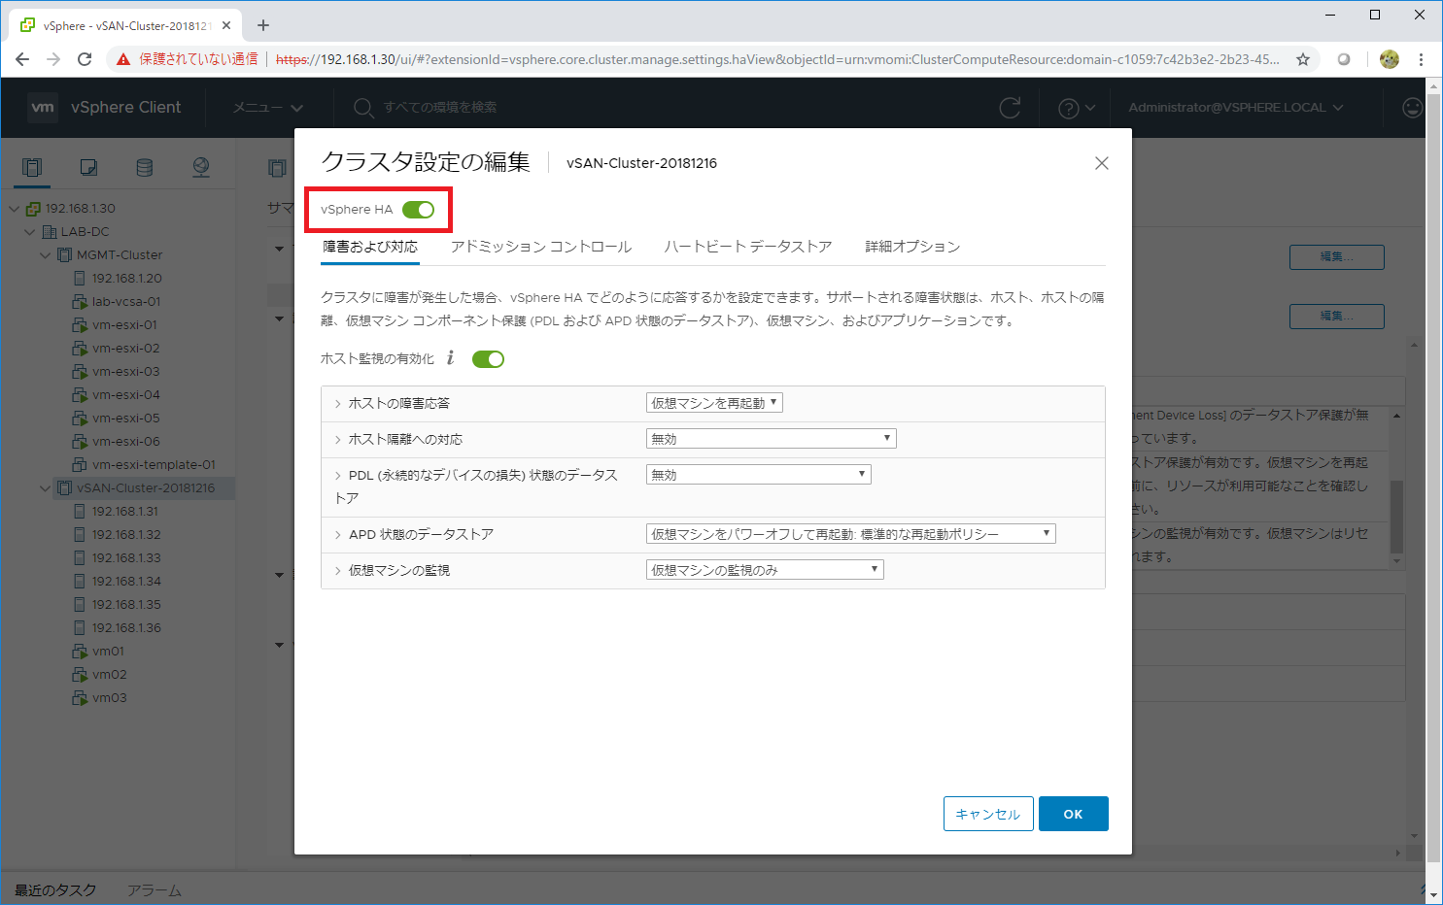Bookmark this page with the star icon
Screen dimensions: 1443x905
[x=1303, y=59]
